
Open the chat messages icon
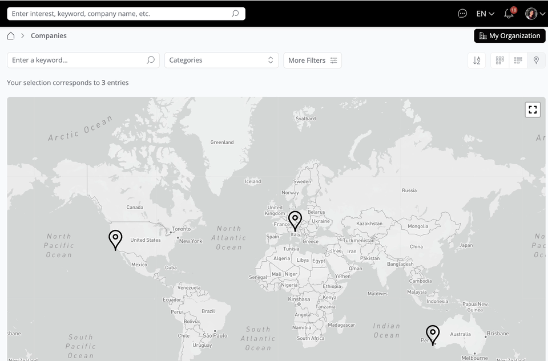pyautogui.click(x=462, y=14)
